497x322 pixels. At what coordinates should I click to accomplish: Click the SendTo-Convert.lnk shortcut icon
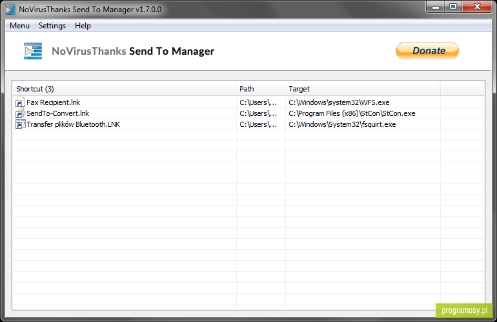pos(20,113)
